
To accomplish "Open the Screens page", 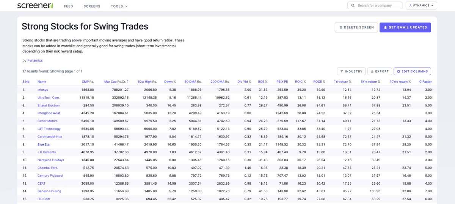I will tap(92, 6).
